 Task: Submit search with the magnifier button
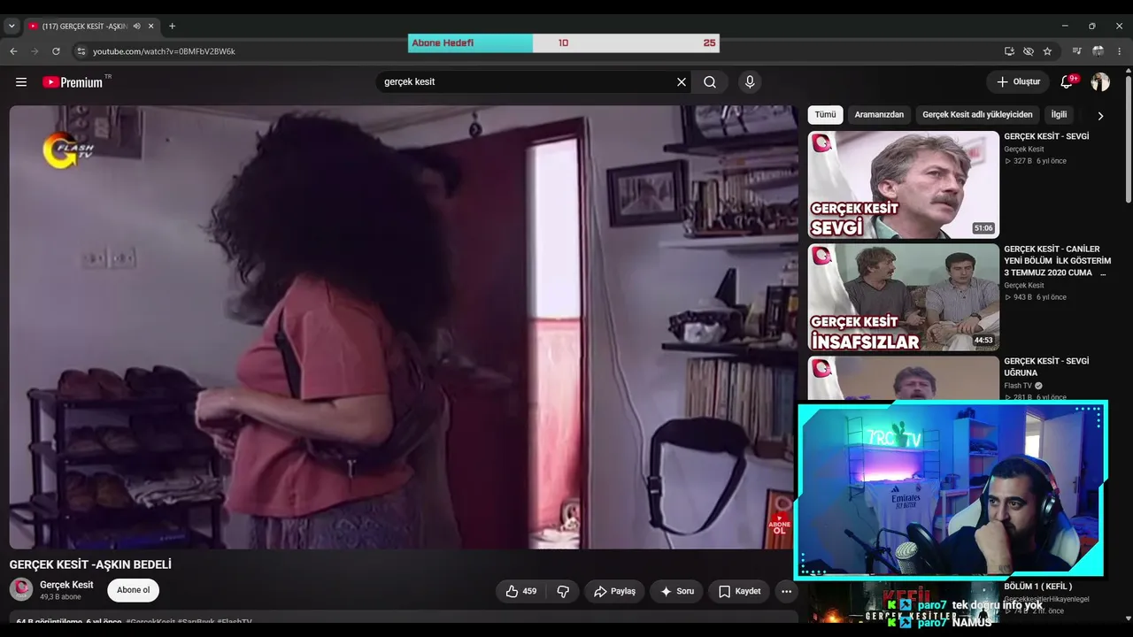click(710, 82)
